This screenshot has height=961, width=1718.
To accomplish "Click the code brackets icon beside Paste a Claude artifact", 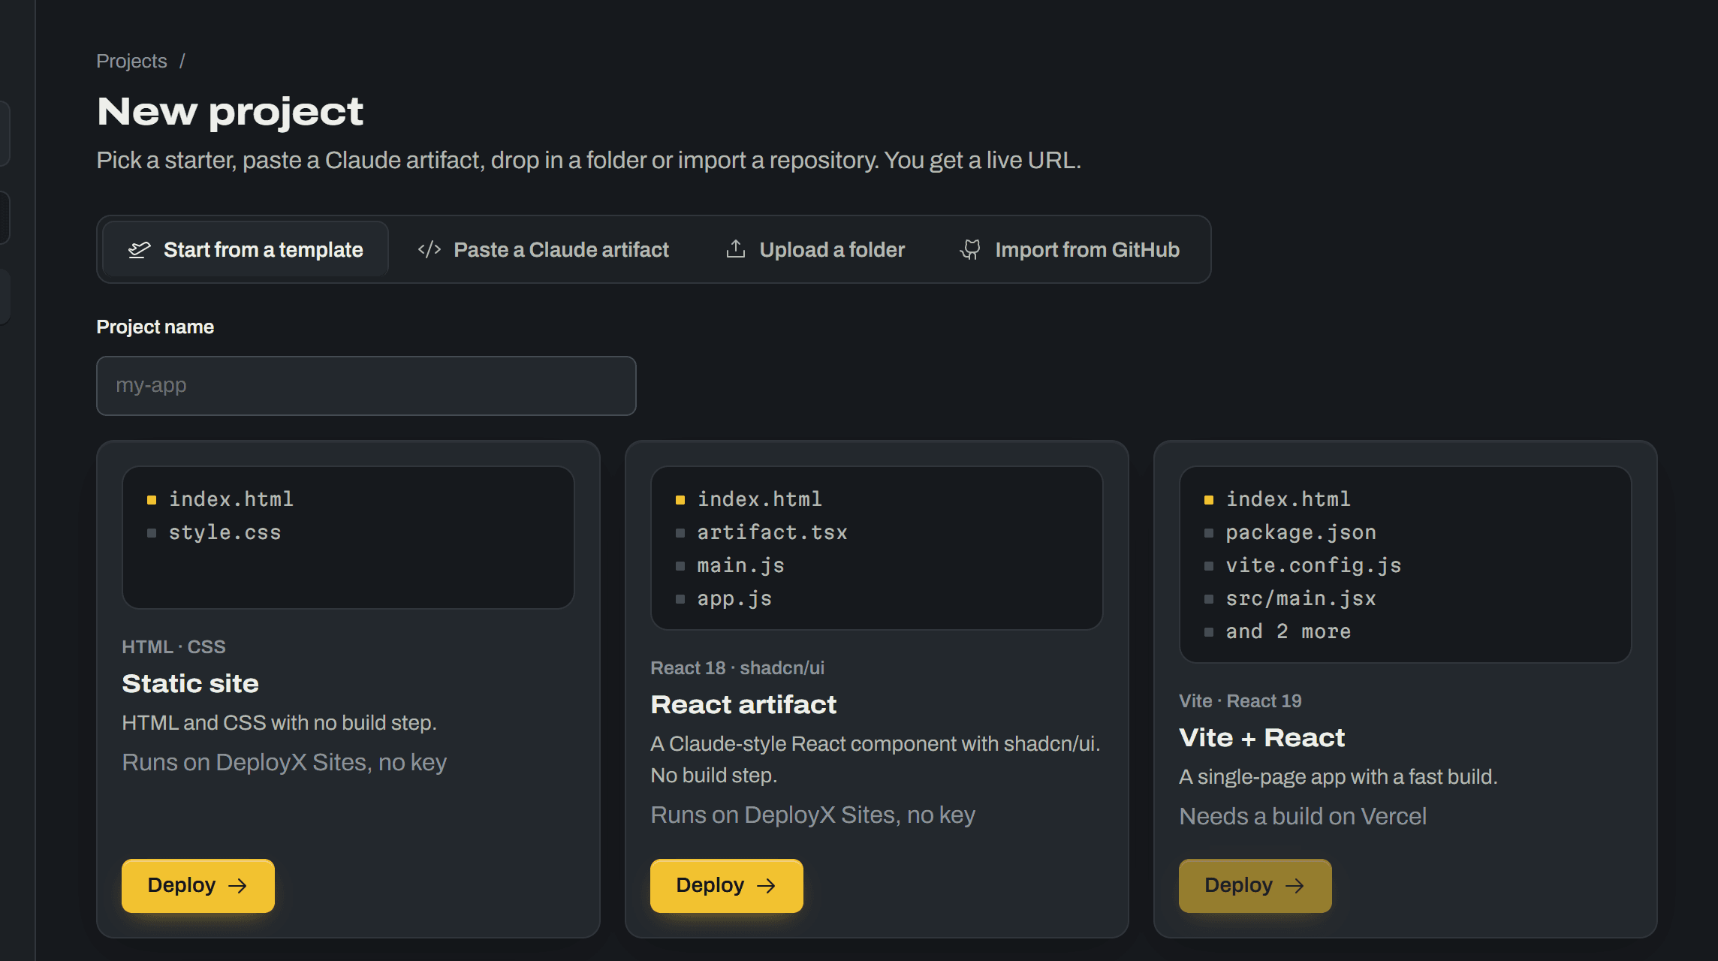I will click(429, 250).
